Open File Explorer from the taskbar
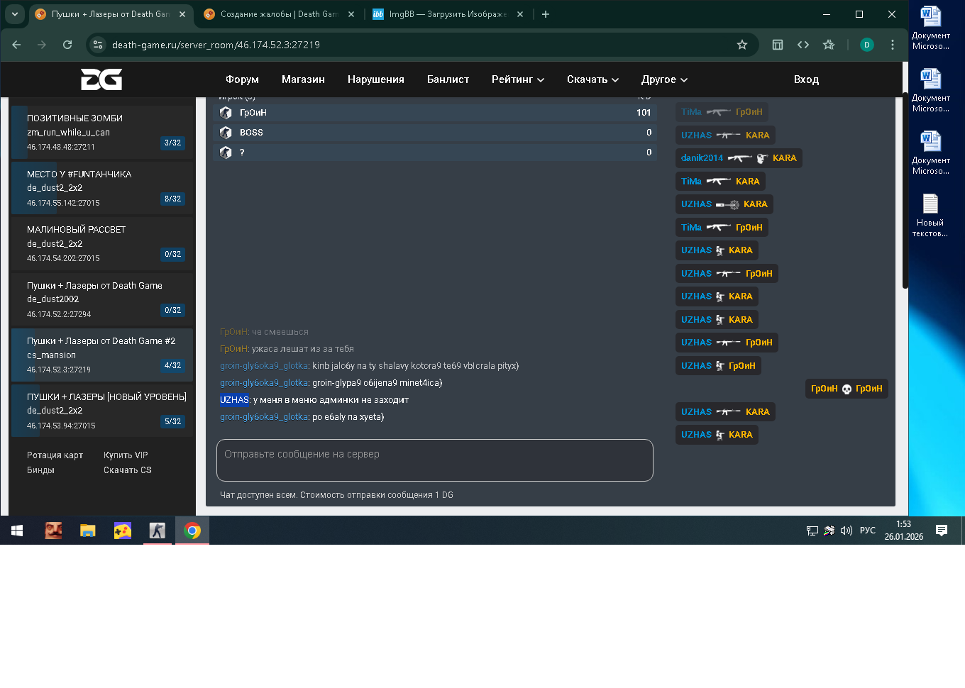Viewport: 965px width, 688px height. (x=88, y=531)
